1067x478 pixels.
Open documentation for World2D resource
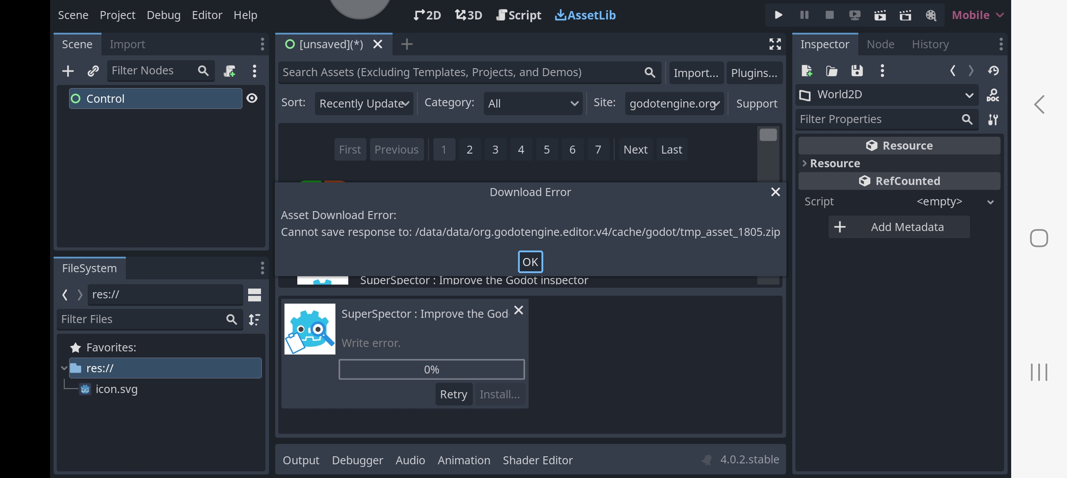tap(993, 94)
